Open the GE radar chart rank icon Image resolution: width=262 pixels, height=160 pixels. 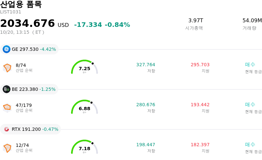(x=7, y=68)
